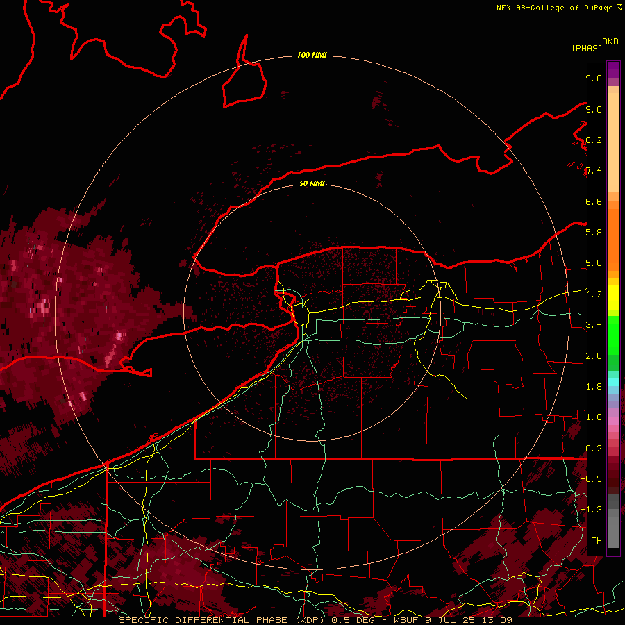The height and width of the screenshot is (625, 625).
Task: Click the "9.0" legend value
Action: [x=594, y=109]
